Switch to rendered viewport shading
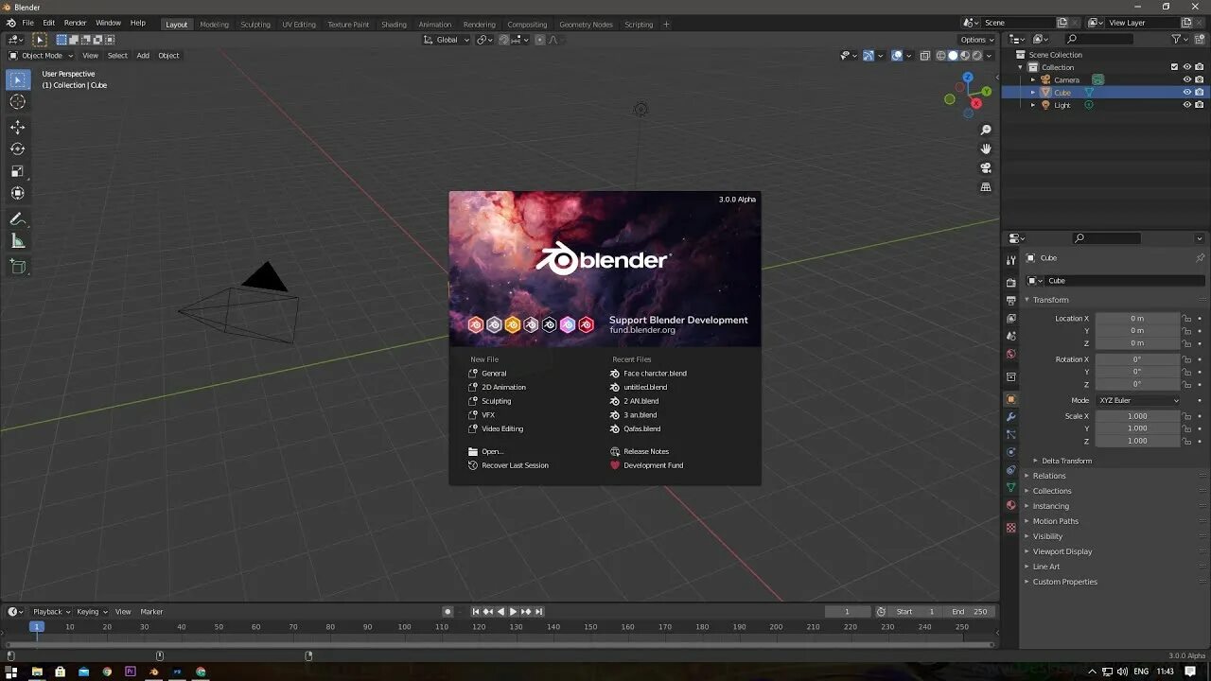Viewport: 1211px width, 681px height. click(975, 56)
